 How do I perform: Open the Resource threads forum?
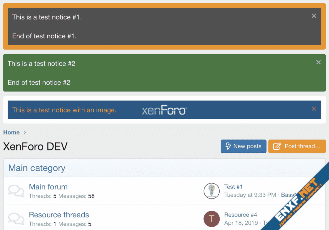59,215
